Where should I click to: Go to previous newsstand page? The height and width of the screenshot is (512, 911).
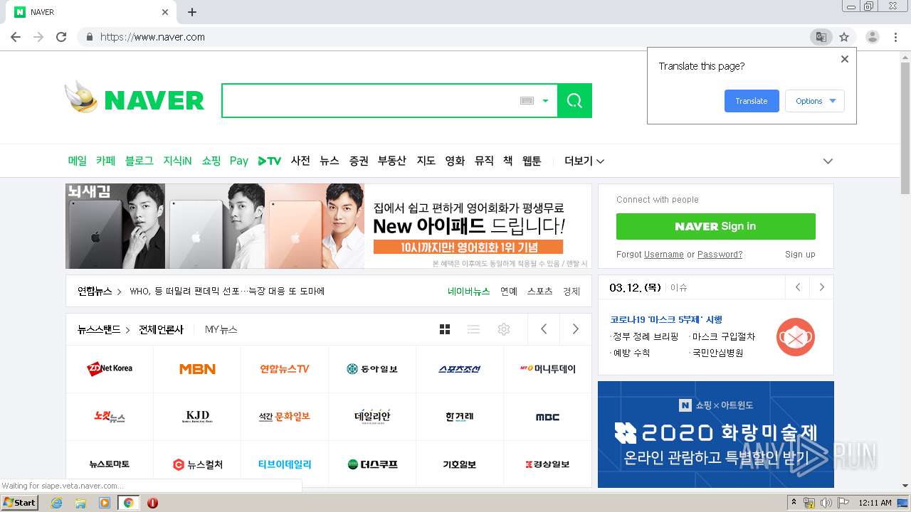(x=544, y=329)
